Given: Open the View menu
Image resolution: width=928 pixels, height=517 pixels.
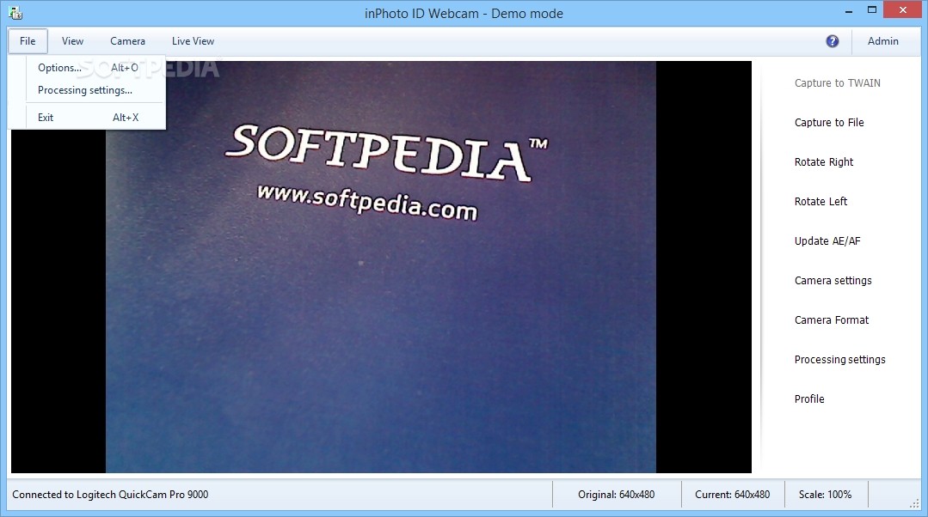Looking at the screenshot, I should point(72,40).
